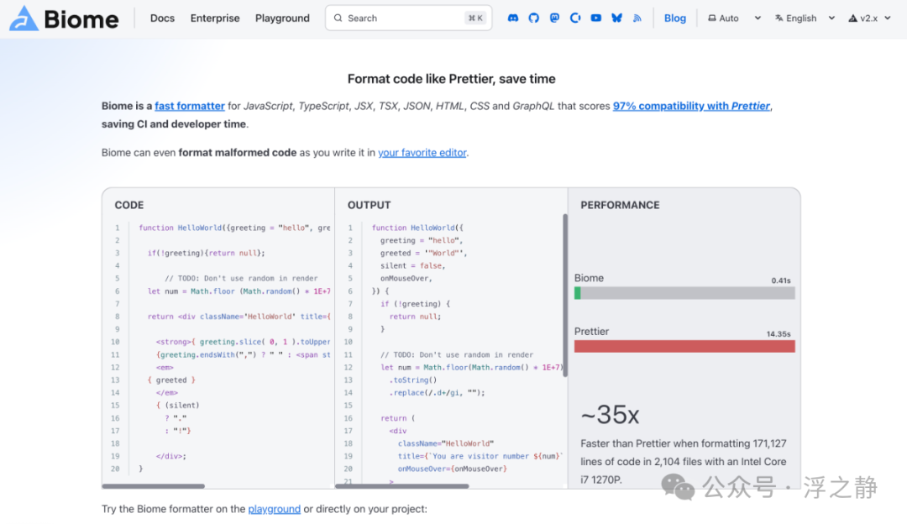Click the "if(!greeting){return null};" code line
The width and height of the screenshot is (907, 524).
(x=206, y=254)
